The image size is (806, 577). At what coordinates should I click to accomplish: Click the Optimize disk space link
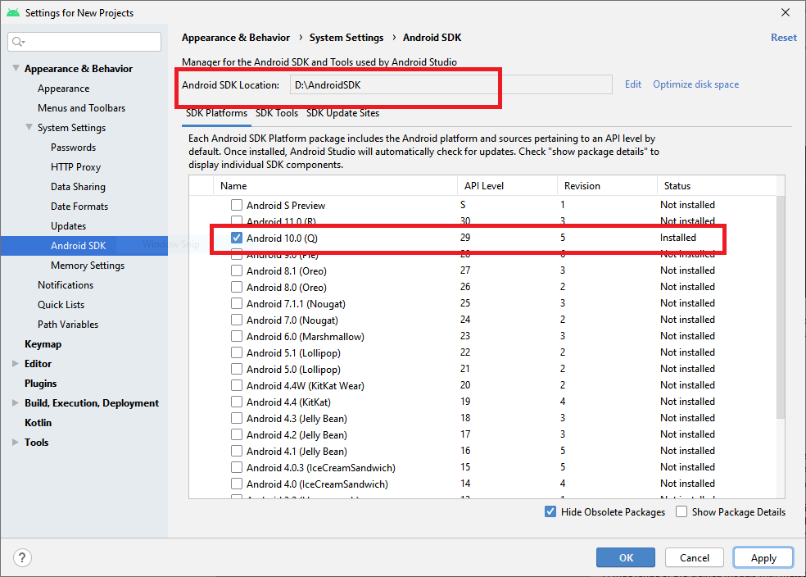pos(695,84)
